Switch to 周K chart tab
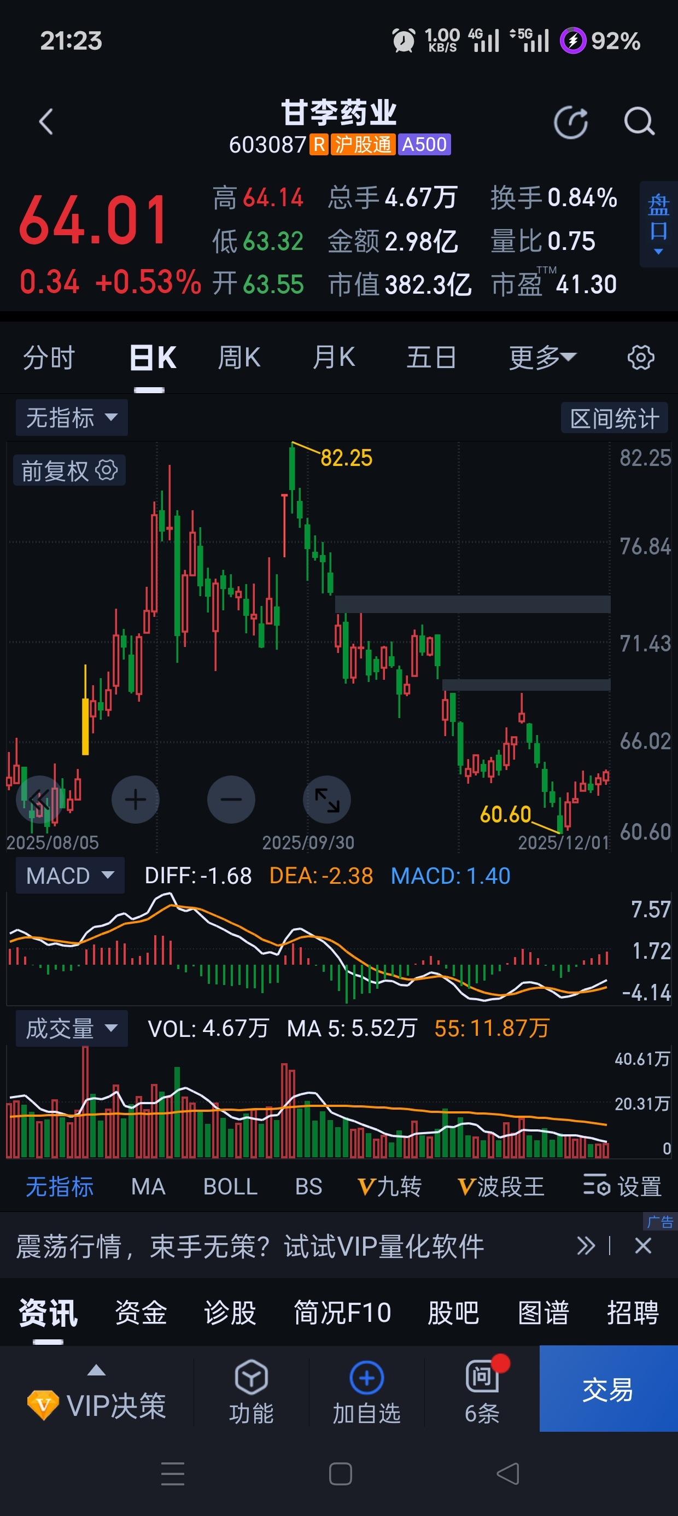Image resolution: width=678 pixels, height=1516 pixels. [x=239, y=357]
